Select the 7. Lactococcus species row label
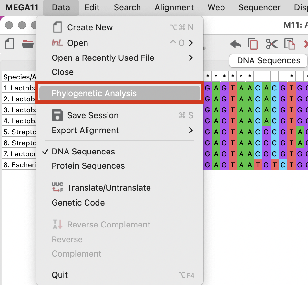The width and height of the screenshot is (308, 285). click(x=19, y=154)
